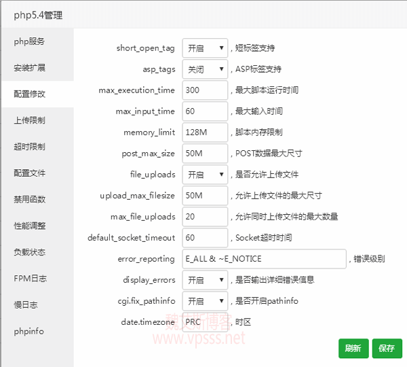The width and height of the screenshot is (407, 367).
Task: Select the date.timezone input field
Action: 205,322
